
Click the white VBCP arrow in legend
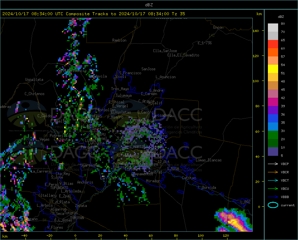point(273,164)
